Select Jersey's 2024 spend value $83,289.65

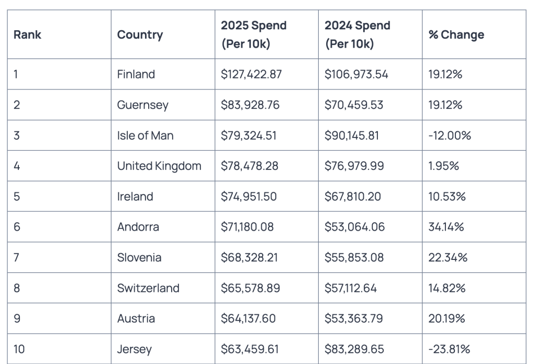(355, 349)
